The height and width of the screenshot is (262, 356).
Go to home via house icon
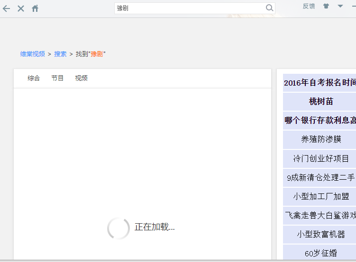(x=35, y=9)
